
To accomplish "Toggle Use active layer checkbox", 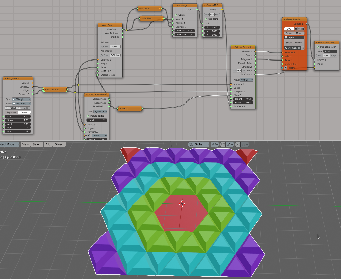I will pos(318,47).
